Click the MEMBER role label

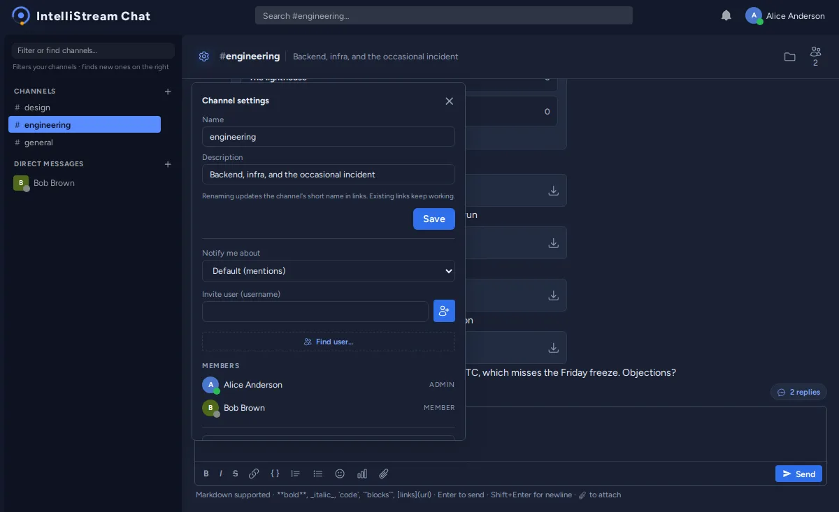tap(439, 408)
